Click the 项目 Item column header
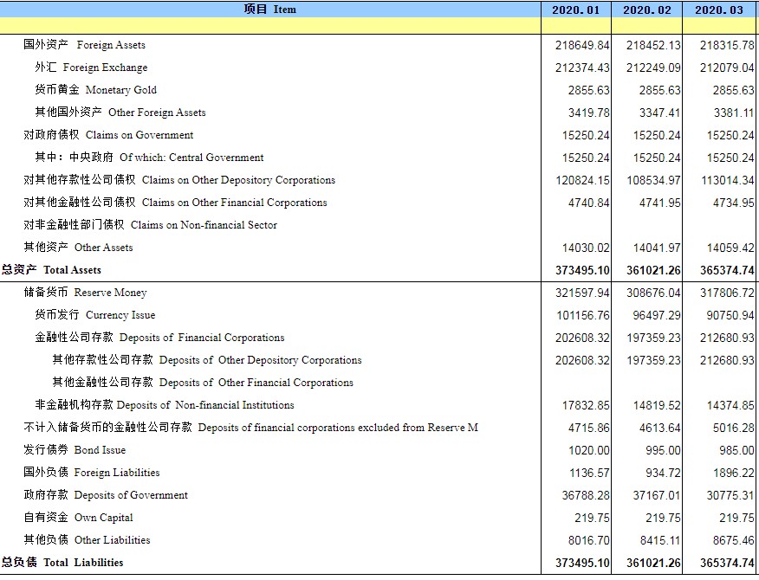The height and width of the screenshot is (580, 759). coord(269,10)
